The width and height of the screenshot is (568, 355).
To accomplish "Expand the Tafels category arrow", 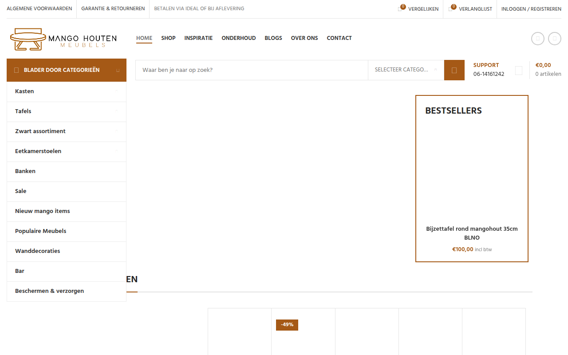I will point(116,111).
